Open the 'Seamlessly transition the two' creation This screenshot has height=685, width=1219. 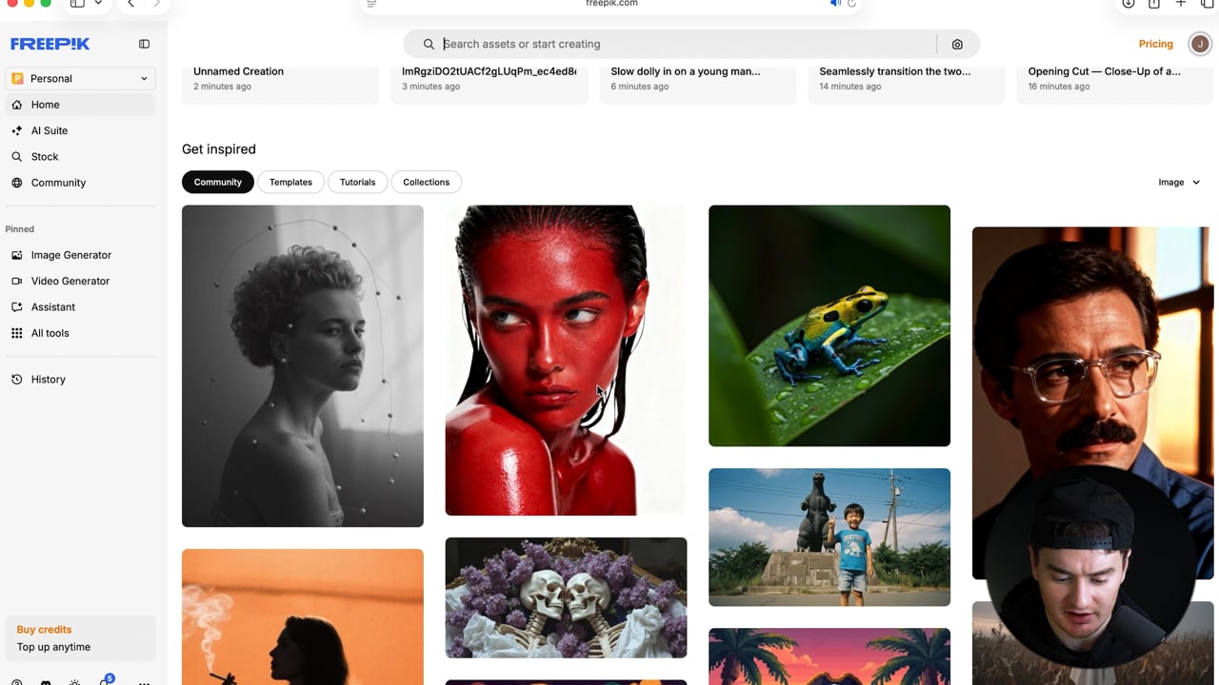click(906, 84)
